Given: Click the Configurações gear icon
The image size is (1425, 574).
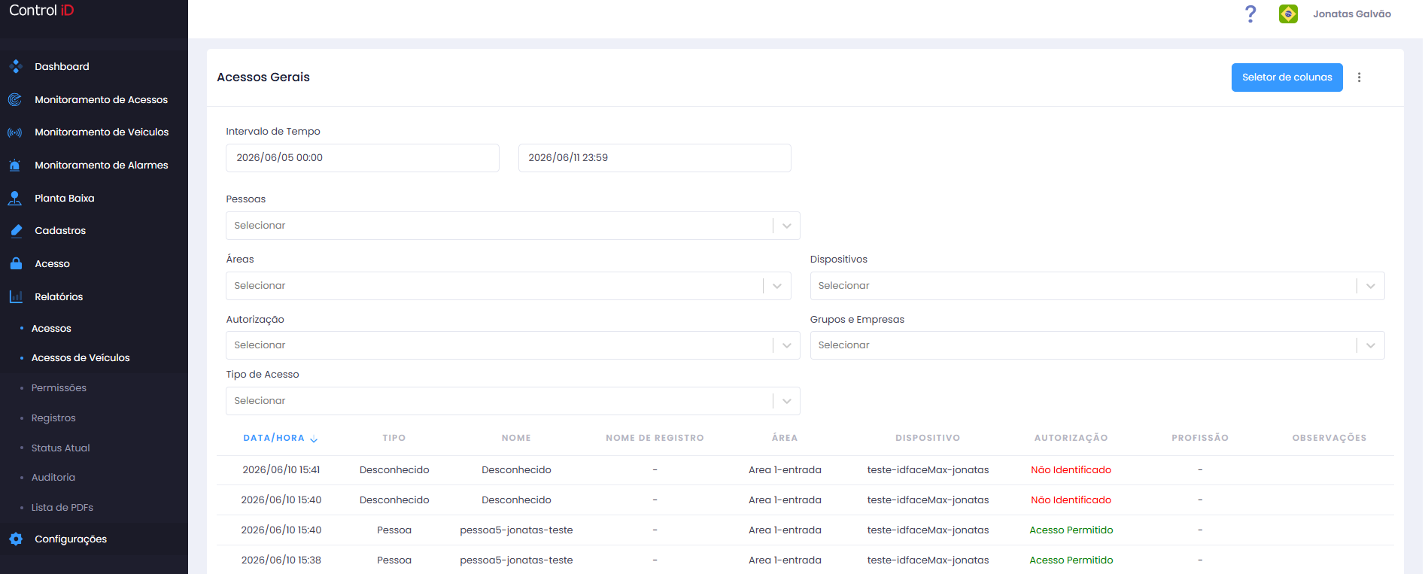Looking at the screenshot, I should pos(15,539).
